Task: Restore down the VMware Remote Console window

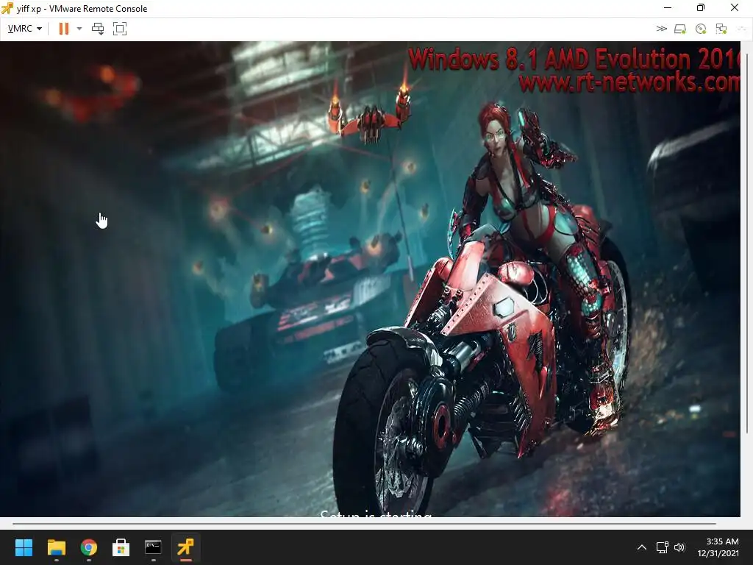Action: (x=701, y=7)
